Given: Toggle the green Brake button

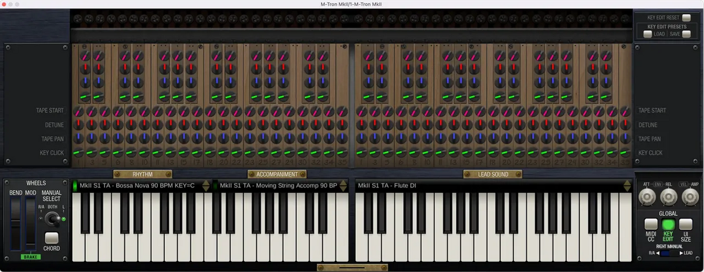Looking at the screenshot, I should point(31,257).
